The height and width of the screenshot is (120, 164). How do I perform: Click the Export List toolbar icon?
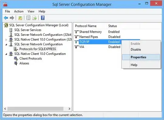(x=35, y=18)
